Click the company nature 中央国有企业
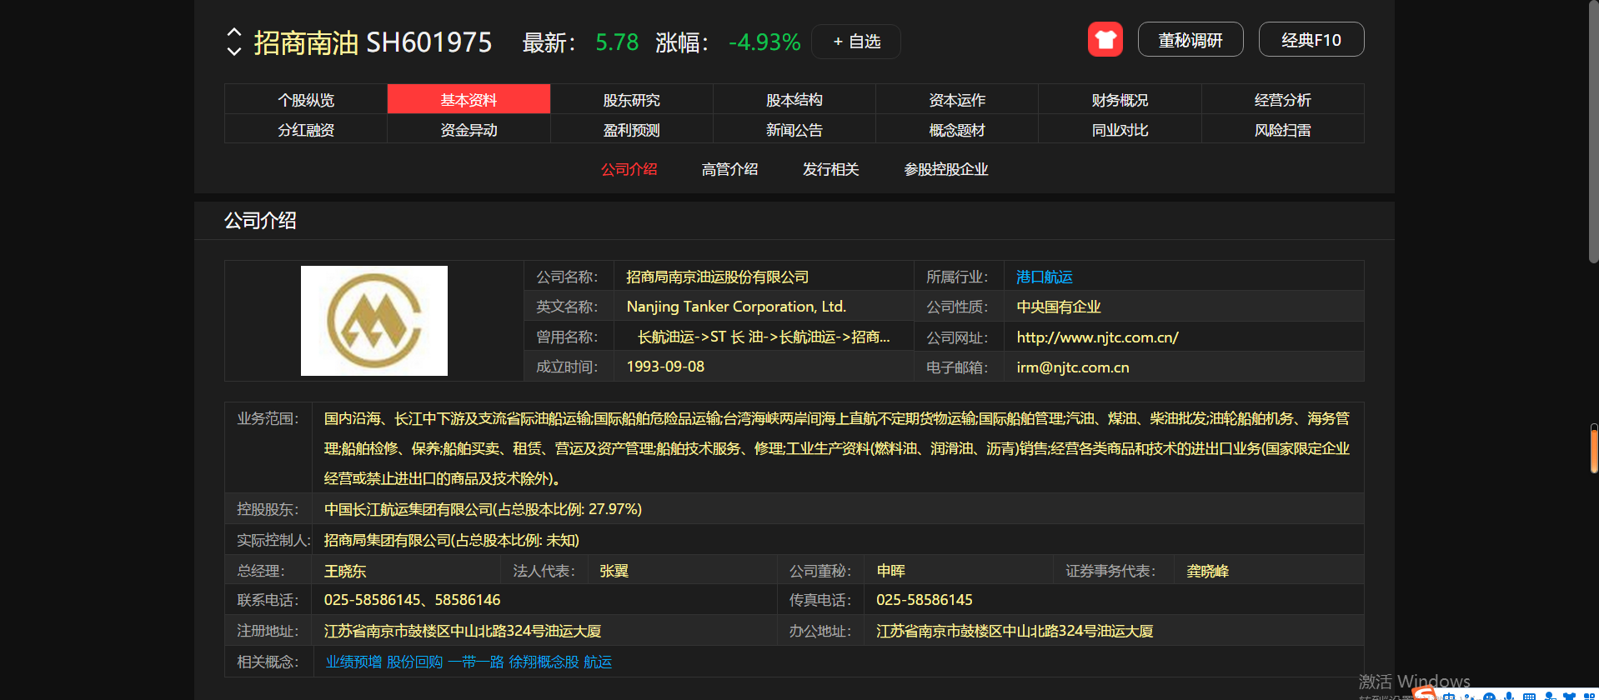The width and height of the screenshot is (1599, 700). tap(1059, 307)
